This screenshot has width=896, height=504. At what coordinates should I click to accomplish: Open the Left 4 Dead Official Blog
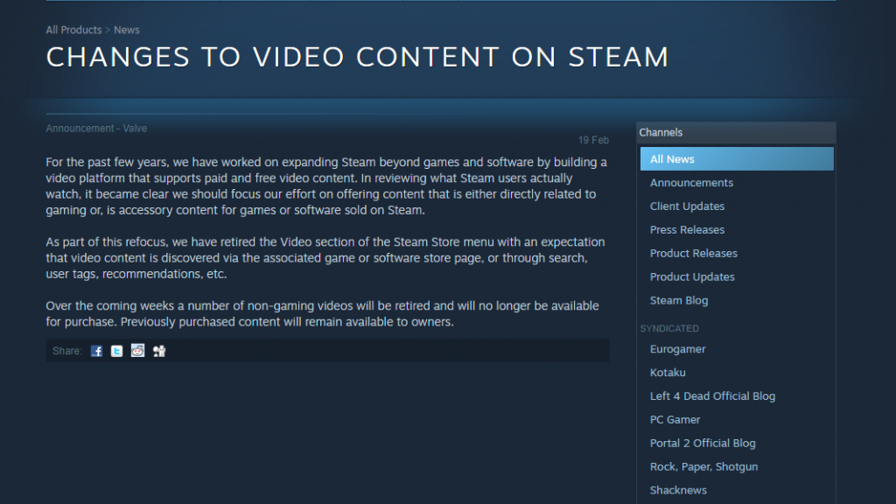click(x=712, y=396)
